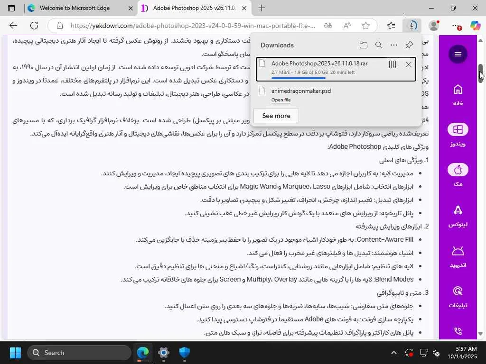This screenshot has height=364, width=486.
Task: Click the Content-Aware Fill bullet text
Action: point(274,240)
